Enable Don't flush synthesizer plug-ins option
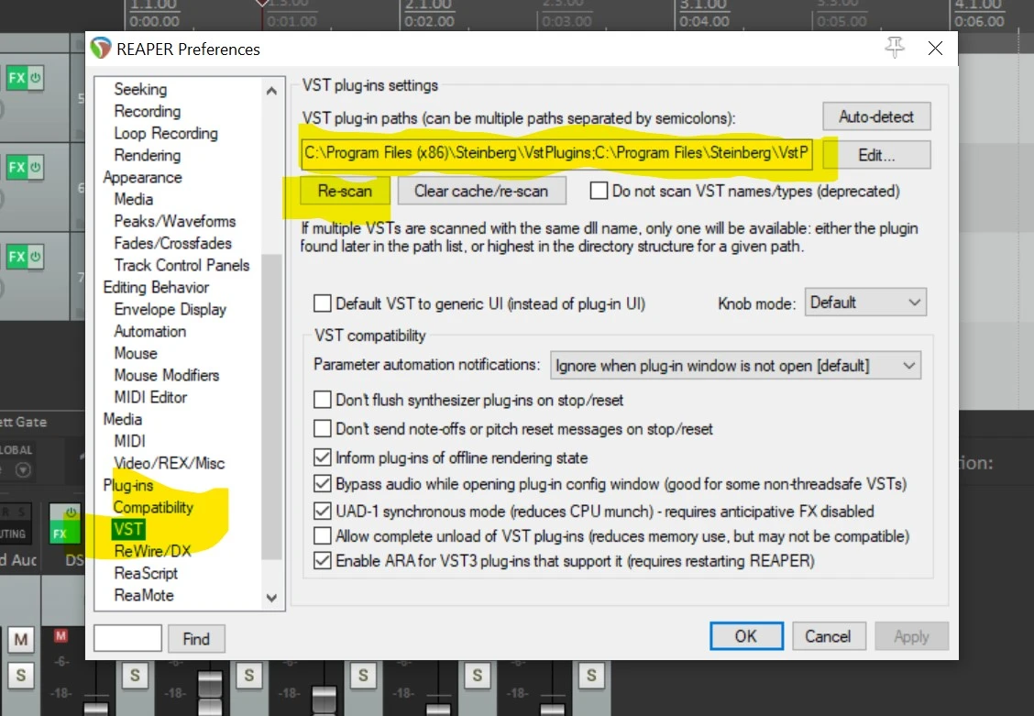The height and width of the screenshot is (716, 1034). point(323,400)
